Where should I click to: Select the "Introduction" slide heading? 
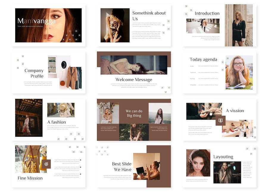207,13
